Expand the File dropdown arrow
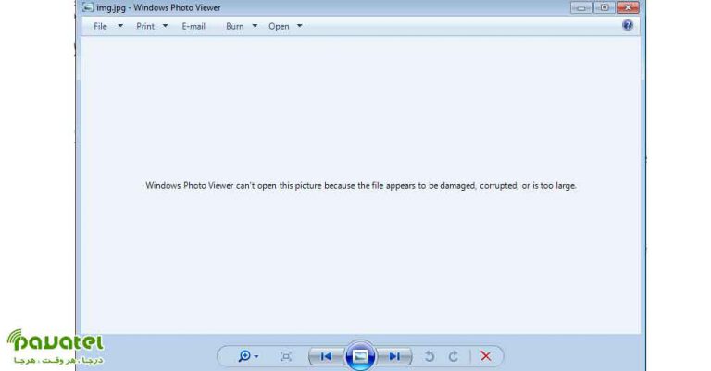Image resolution: width=711 pixels, height=371 pixels. point(120,26)
